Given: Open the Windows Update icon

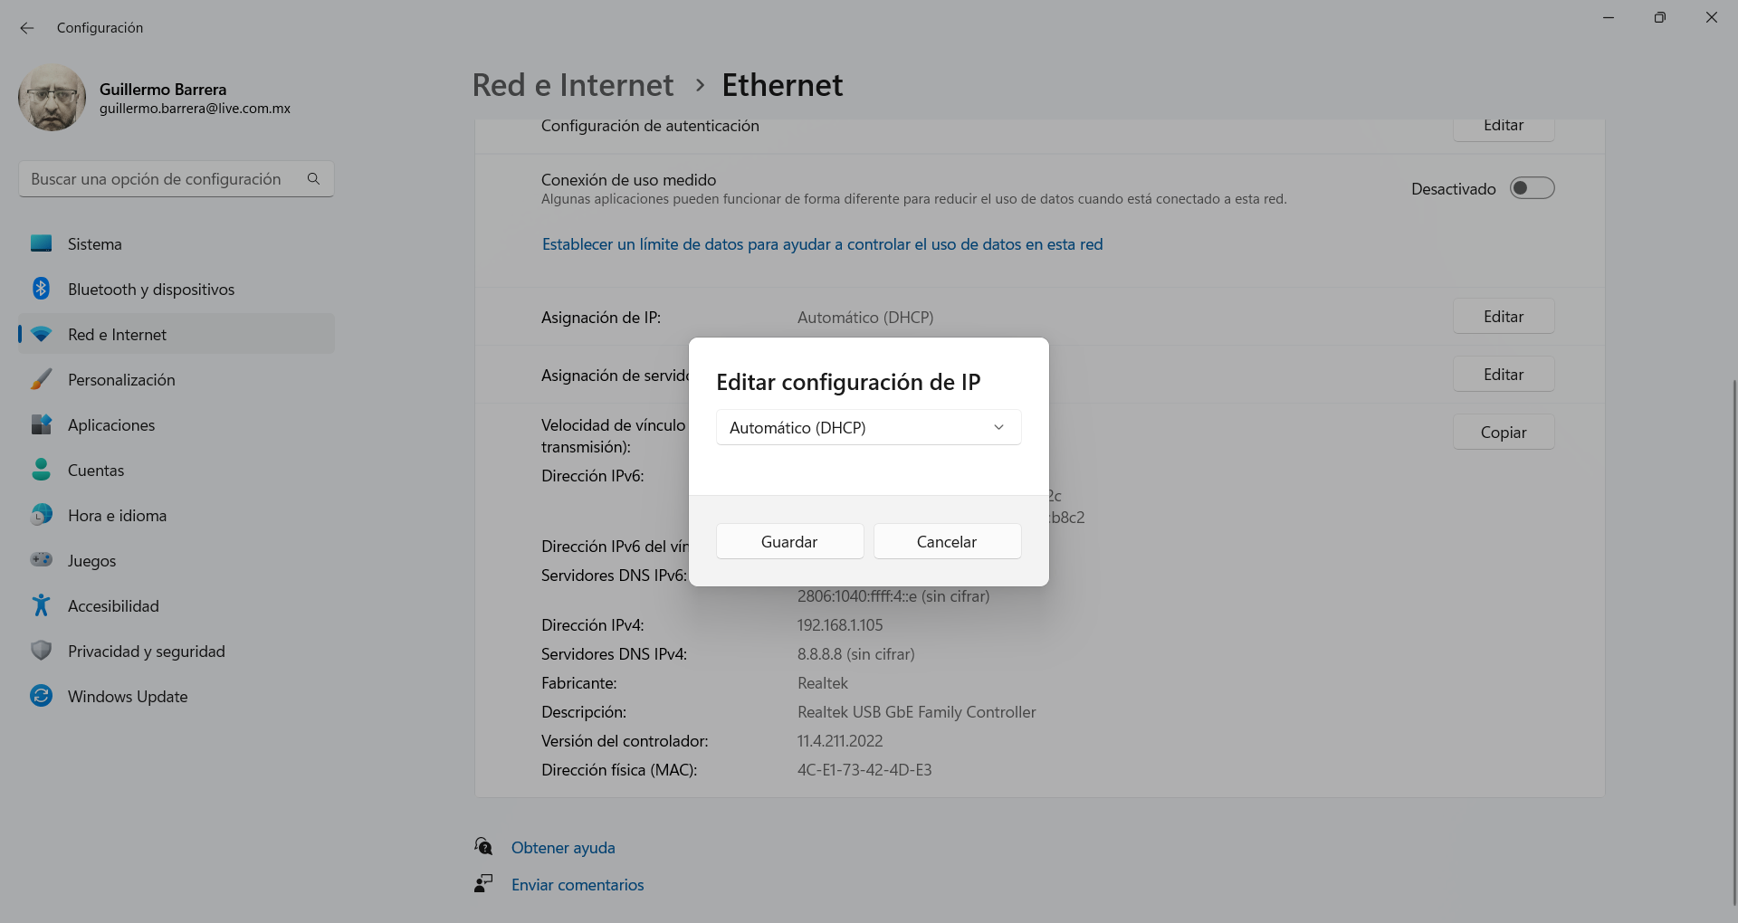Looking at the screenshot, I should coord(41,696).
